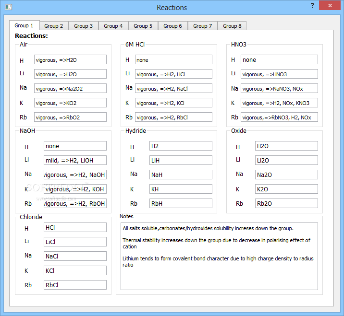The image size is (344, 316).
Task: Click the 6M HCl Rb field 'H2, RbCl'
Action: (173, 117)
